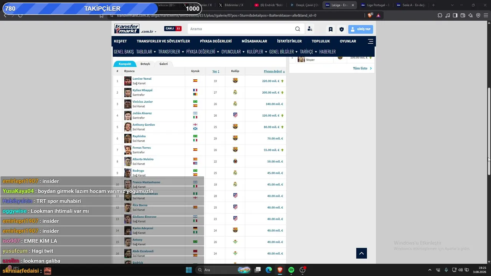Screen dimensions: 491x276
Task: Open the .com.tr domain selector dropdown
Action: (x=149, y=31)
